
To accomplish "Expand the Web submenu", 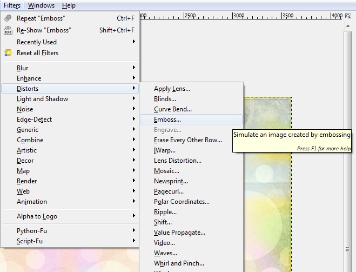I will coord(70,191).
